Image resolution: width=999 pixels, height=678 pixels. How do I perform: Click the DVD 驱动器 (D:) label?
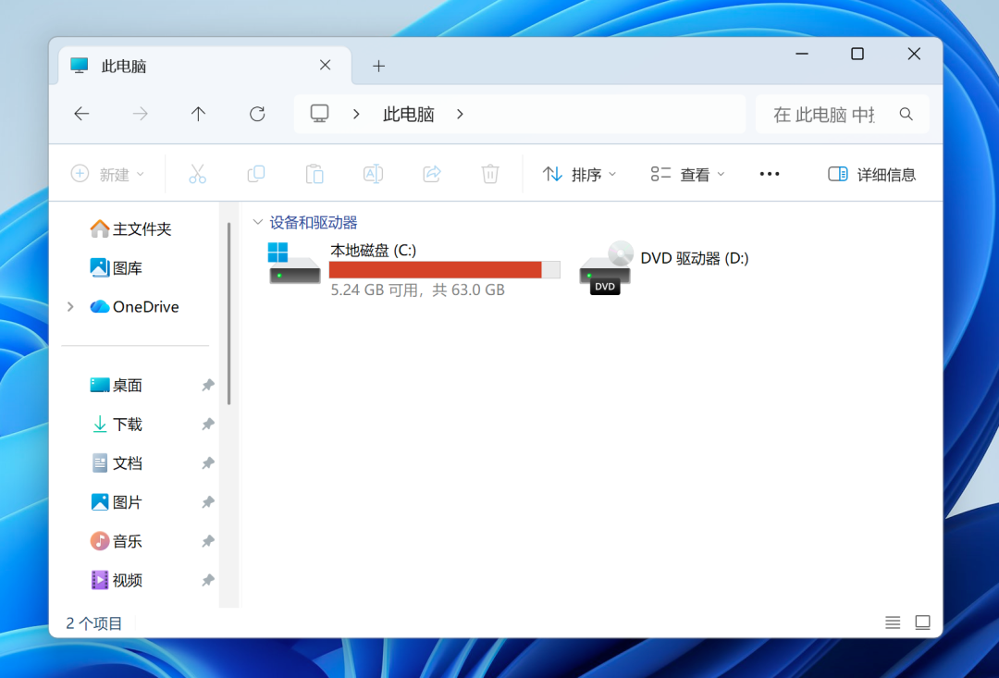click(x=695, y=258)
